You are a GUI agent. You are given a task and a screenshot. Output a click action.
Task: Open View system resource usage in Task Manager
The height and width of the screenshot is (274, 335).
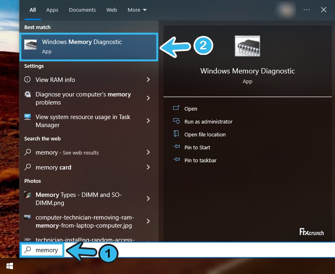(89, 121)
